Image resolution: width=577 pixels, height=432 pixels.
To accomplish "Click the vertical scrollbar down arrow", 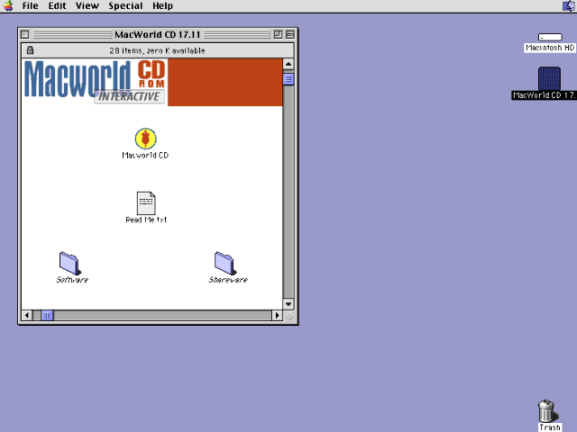I will pos(288,304).
